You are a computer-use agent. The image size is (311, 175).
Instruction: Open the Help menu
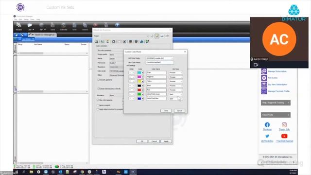pos(38,19)
